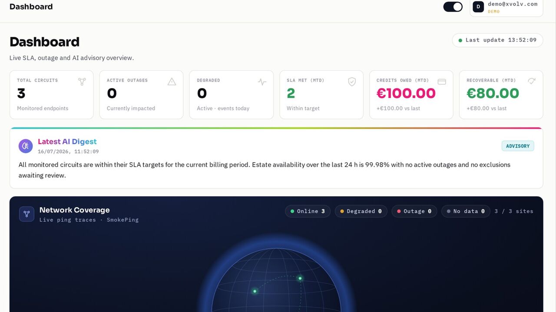The height and width of the screenshot is (312, 556).
Task: Click the Latest AI Digest purple icon
Action: point(26,146)
